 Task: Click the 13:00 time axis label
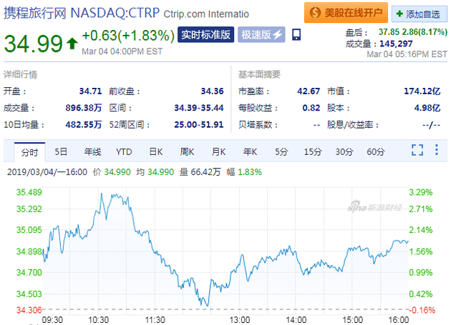(239, 319)
